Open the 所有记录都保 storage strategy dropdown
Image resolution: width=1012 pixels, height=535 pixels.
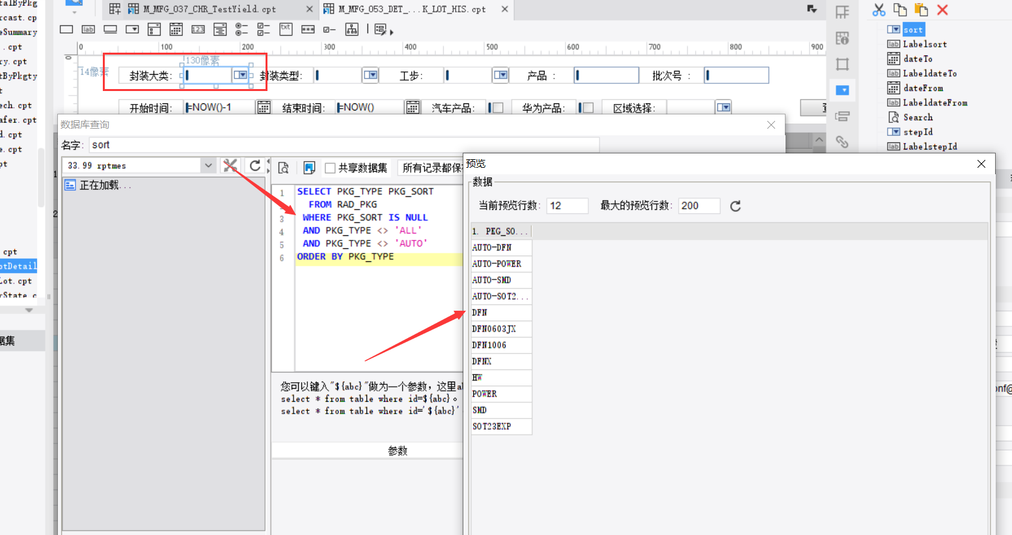pos(431,168)
